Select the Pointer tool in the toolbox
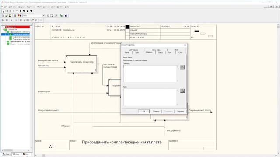This screenshot has height=157, width=280. click(x=3, y=11)
